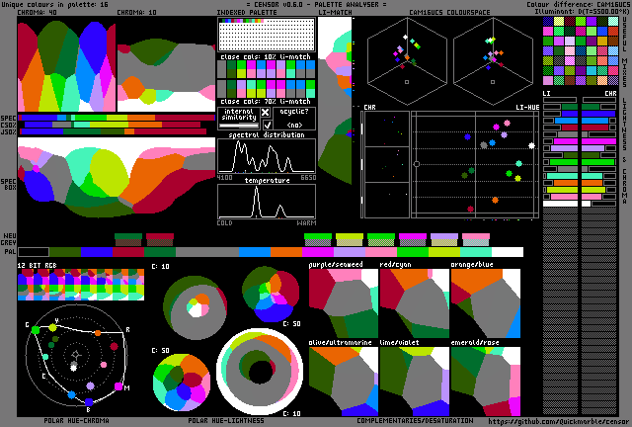Select the orange swatch in PAL row
This screenshot has height=427, width=632.
click(x=286, y=252)
